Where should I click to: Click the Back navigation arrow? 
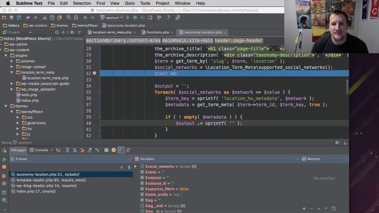coord(85,17)
